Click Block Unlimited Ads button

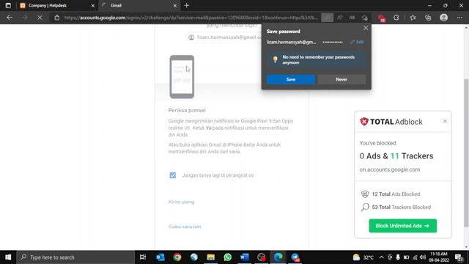point(402,226)
